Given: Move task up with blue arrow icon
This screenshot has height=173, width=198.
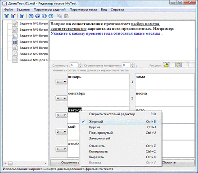Looking at the screenshot, I should [x=31, y=16].
